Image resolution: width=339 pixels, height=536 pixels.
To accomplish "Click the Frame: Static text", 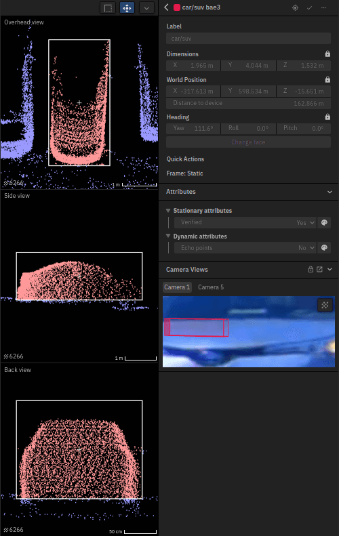I will tap(184, 173).
